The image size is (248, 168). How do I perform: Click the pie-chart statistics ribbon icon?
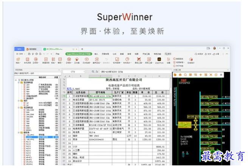[127, 61]
